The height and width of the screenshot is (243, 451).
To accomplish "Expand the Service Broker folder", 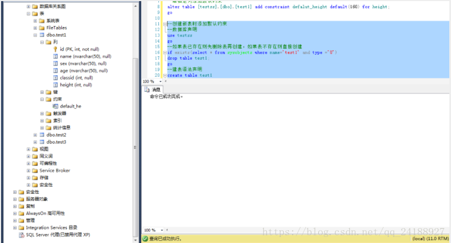I will [x=28, y=171].
